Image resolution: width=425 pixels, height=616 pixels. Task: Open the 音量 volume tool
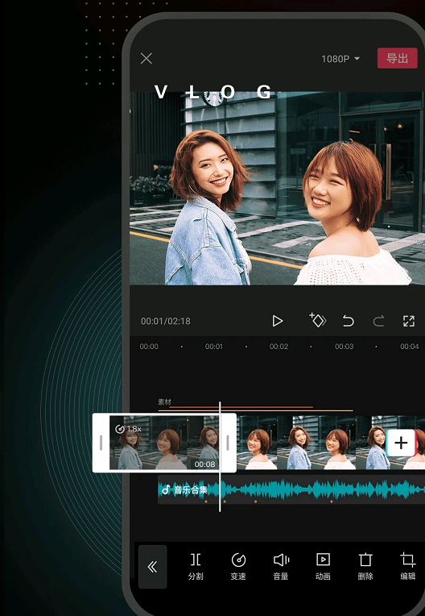coord(281,566)
